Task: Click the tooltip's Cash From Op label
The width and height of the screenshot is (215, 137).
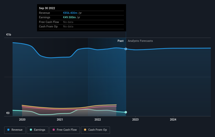Action: (48, 27)
